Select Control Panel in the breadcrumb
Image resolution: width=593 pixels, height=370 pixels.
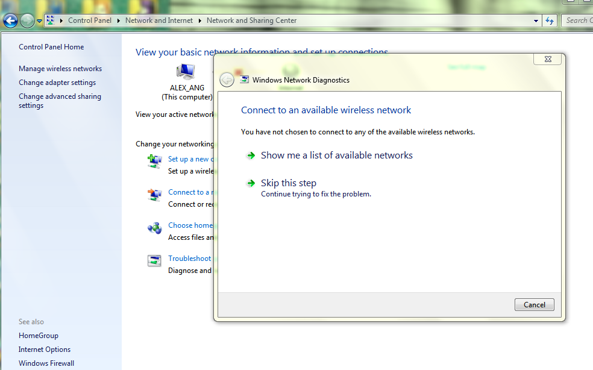(90, 20)
